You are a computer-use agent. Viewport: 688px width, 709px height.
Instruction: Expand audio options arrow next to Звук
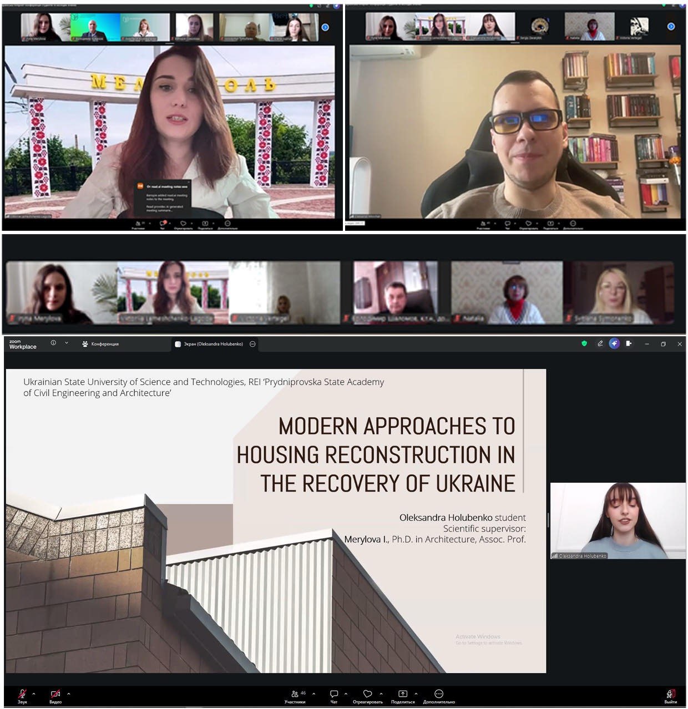tap(34, 693)
